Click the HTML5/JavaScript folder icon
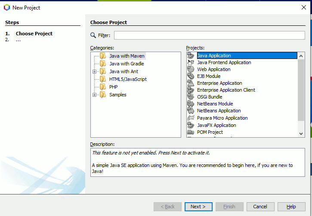The image size is (312, 216). [x=103, y=79]
